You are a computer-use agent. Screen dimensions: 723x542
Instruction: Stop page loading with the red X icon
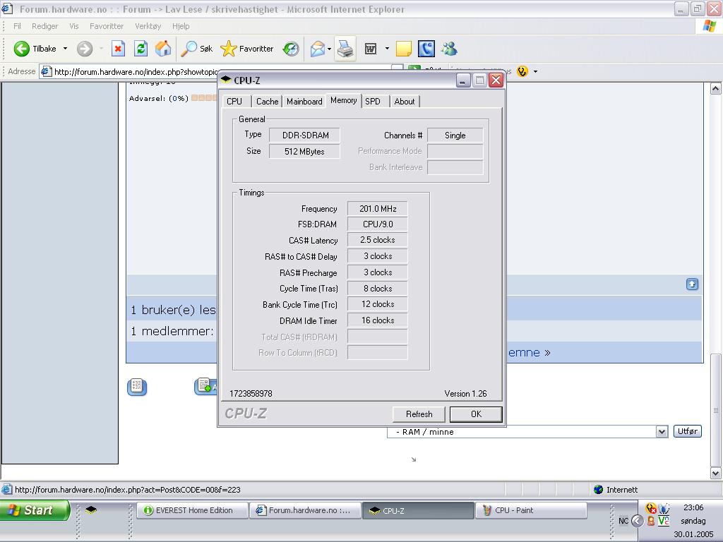coord(118,49)
